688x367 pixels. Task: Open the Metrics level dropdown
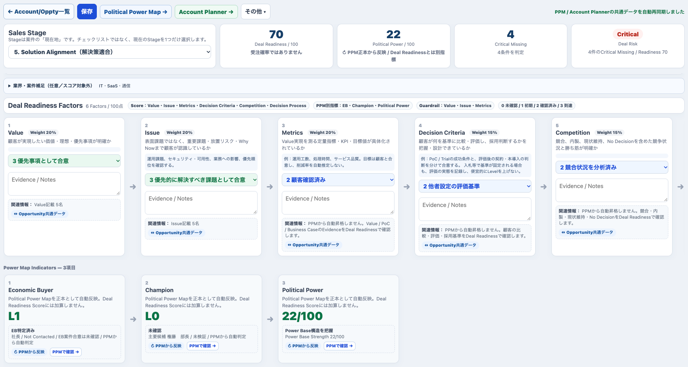pos(338,180)
